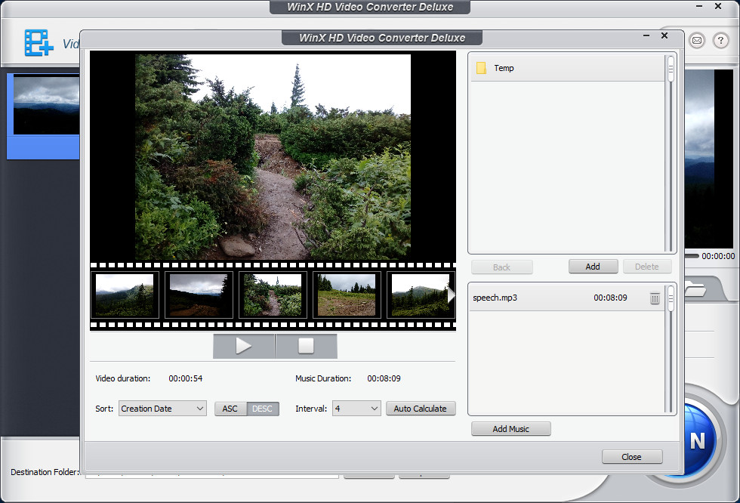
Task: Select the speech.mp3 music entry
Action: (567, 298)
